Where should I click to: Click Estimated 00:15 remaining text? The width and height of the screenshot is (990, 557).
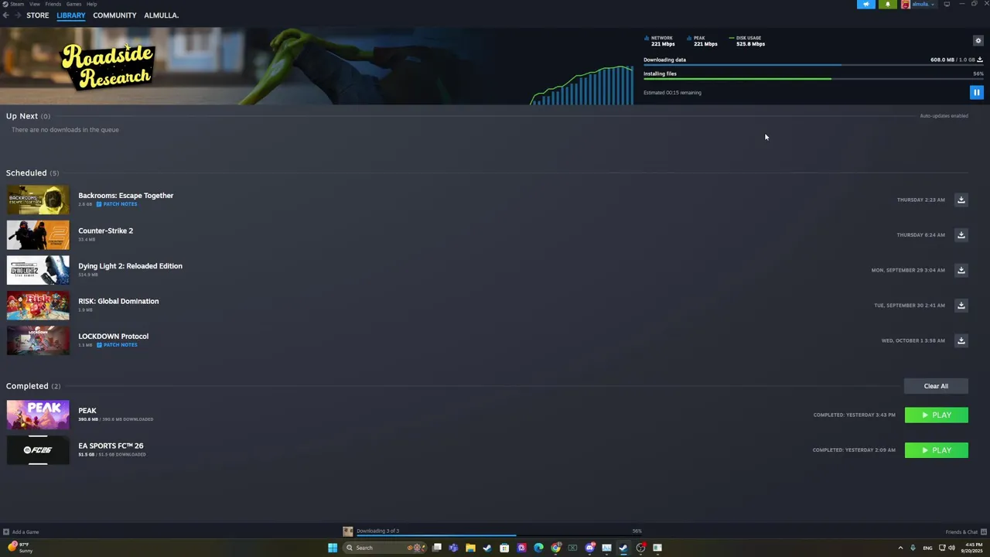[x=672, y=93]
